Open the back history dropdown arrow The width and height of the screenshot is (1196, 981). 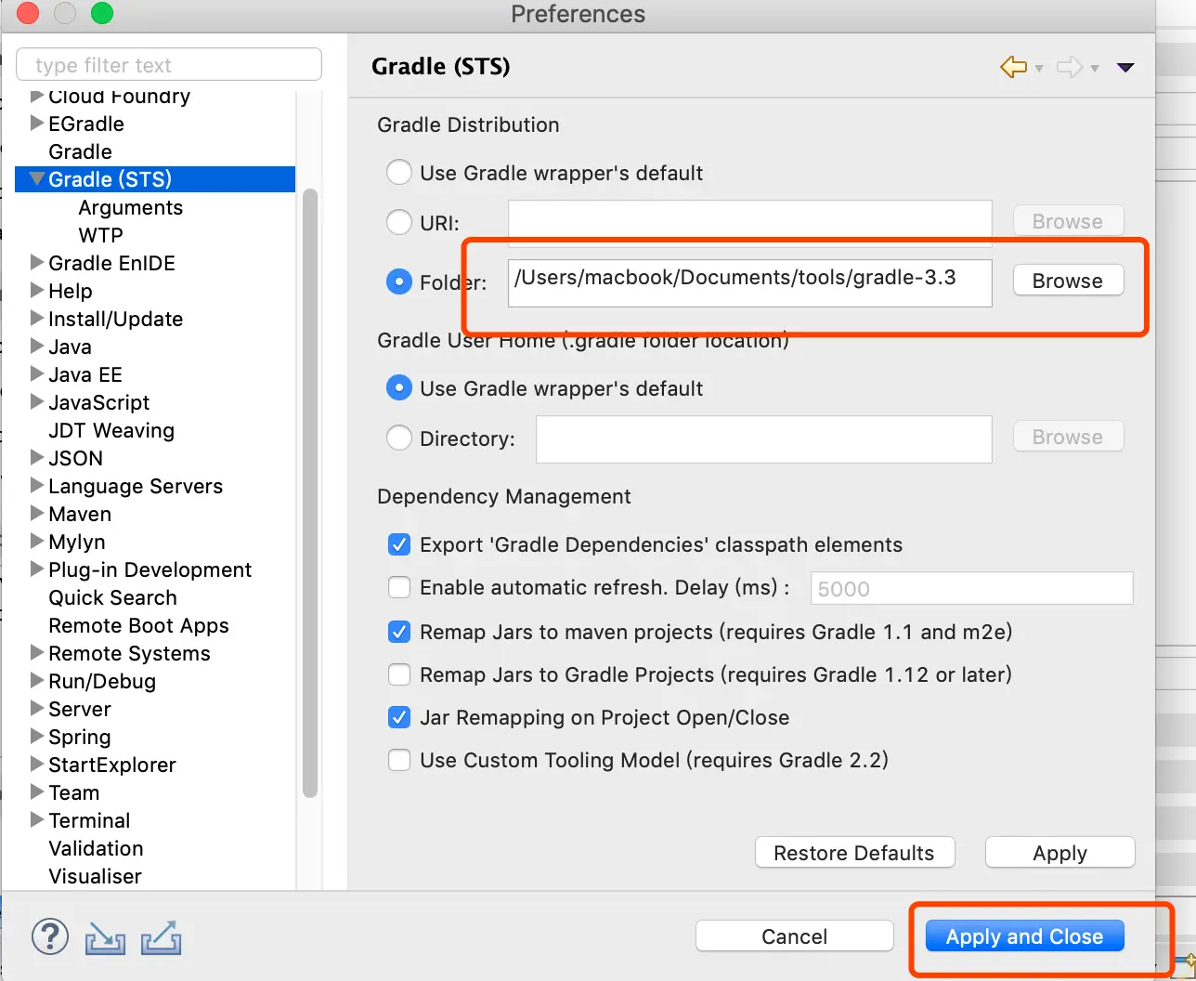coord(1039,68)
